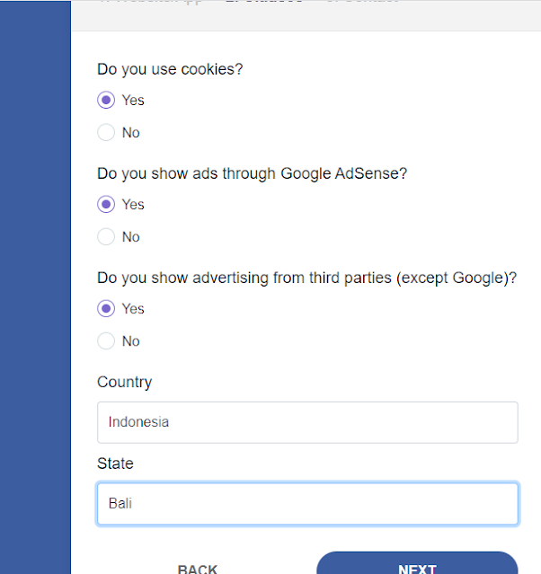
Task: Focus the Country field containing Indonesia
Action: [x=307, y=422]
